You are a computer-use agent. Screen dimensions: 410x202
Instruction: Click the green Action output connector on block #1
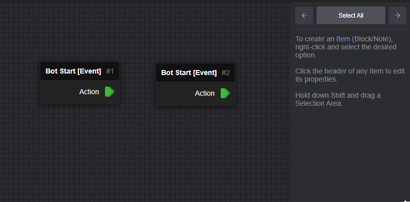[110, 92]
